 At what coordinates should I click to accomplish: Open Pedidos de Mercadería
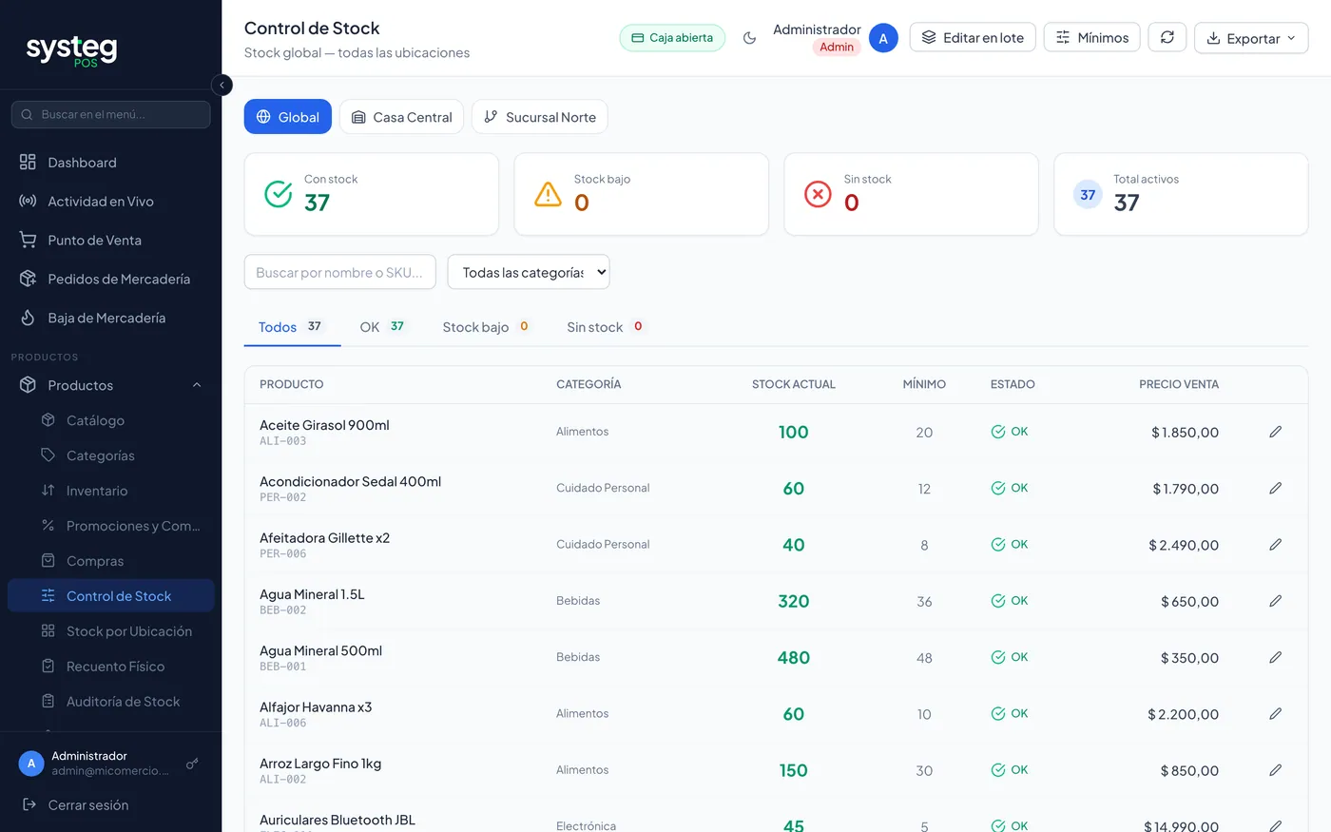pos(110,280)
